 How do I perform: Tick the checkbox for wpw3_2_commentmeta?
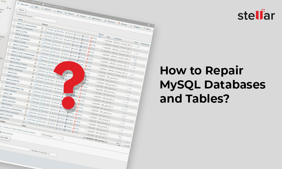point(14,23)
